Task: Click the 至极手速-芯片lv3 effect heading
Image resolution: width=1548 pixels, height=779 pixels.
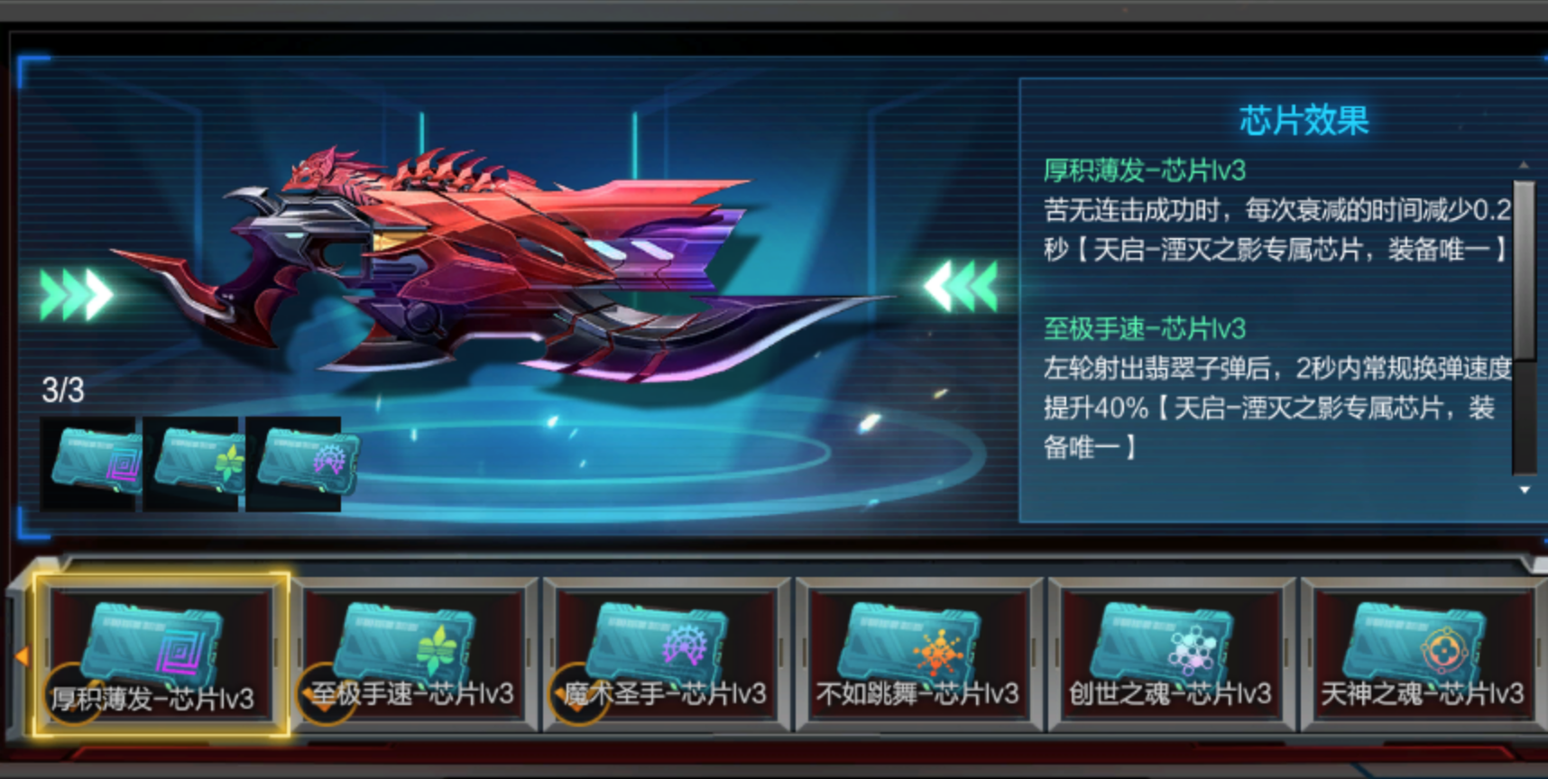Action: pyautogui.click(x=1144, y=328)
